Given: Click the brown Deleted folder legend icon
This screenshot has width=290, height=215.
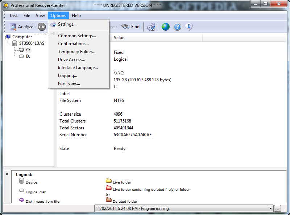Looking at the screenshot, I should pos(109,199).
